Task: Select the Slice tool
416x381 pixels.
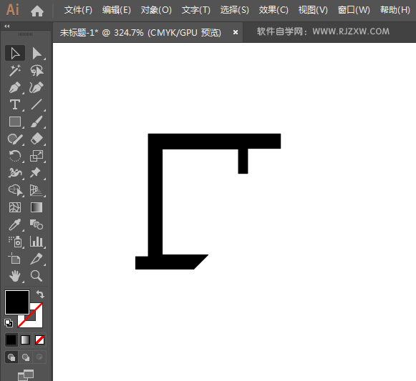Action: click(x=37, y=259)
